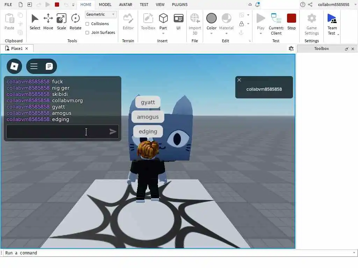Activate the Move tool

pyautogui.click(x=48, y=22)
